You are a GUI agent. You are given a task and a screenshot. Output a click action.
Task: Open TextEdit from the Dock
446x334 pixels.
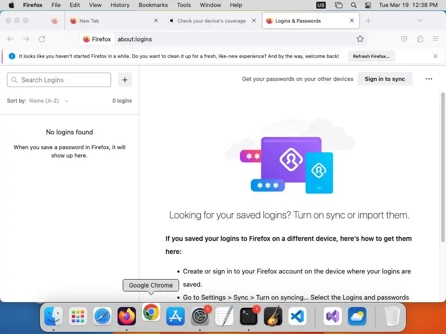pyautogui.click(x=224, y=316)
